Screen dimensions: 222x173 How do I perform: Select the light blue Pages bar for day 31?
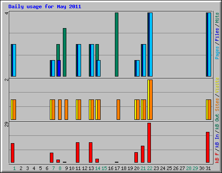click(x=209, y=45)
